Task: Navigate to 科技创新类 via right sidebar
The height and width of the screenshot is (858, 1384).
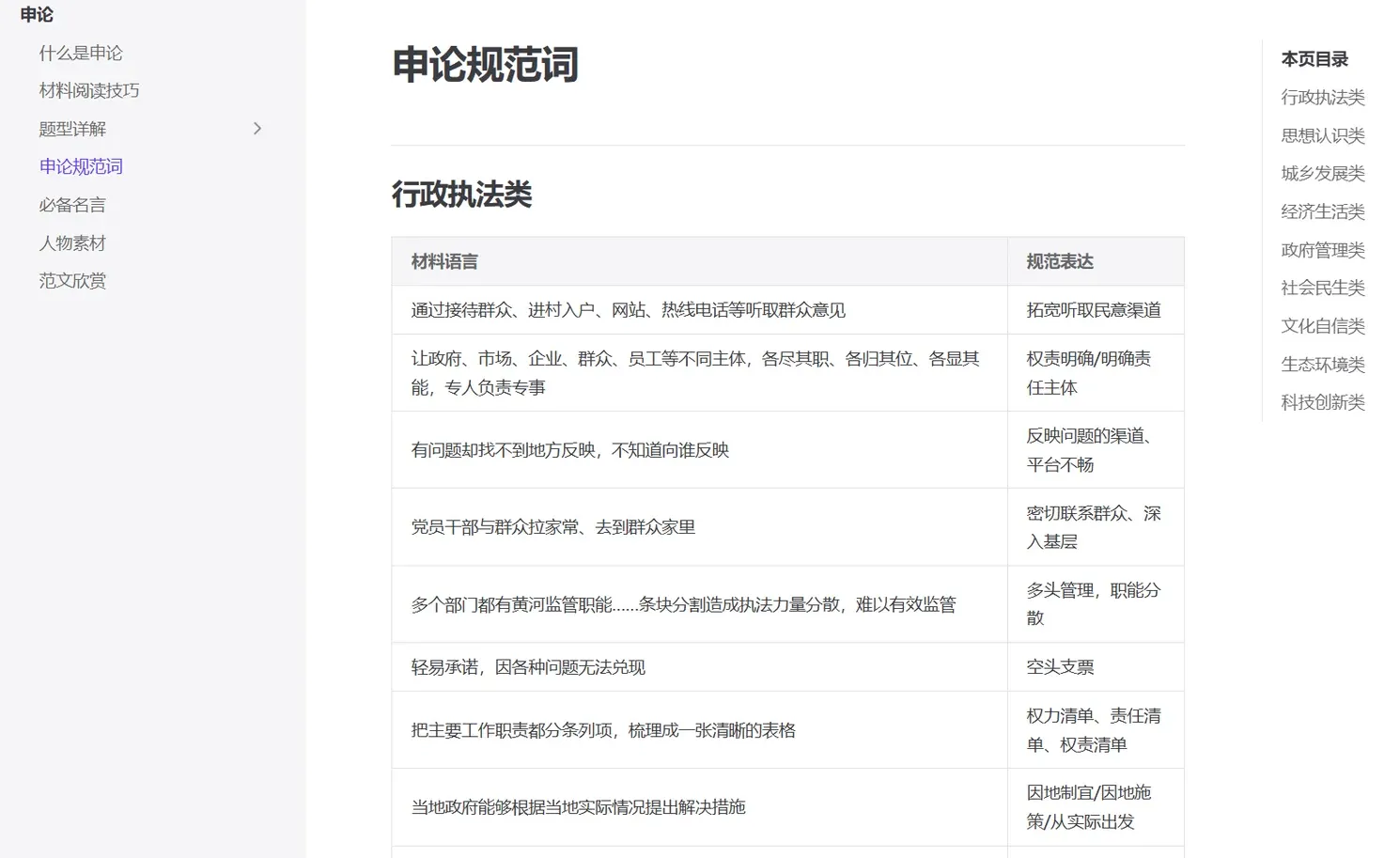Action: tap(1322, 402)
